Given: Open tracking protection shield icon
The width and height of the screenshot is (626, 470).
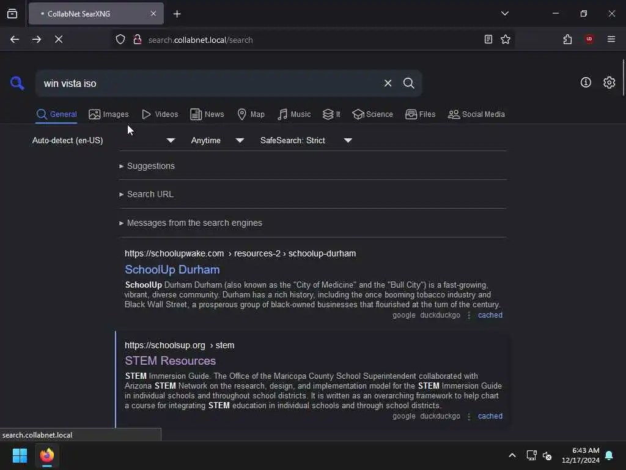Looking at the screenshot, I should point(120,40).
